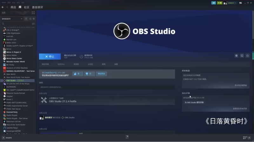The height and width of the screenshot is (142, 254).
Task: Click the wrench update icon
Action: 44,100
